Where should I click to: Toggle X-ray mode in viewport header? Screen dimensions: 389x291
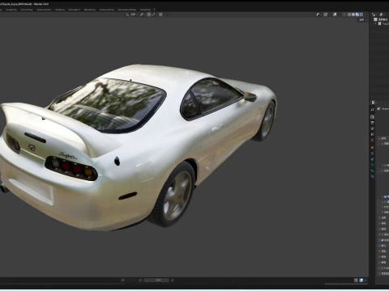(344, 15)
